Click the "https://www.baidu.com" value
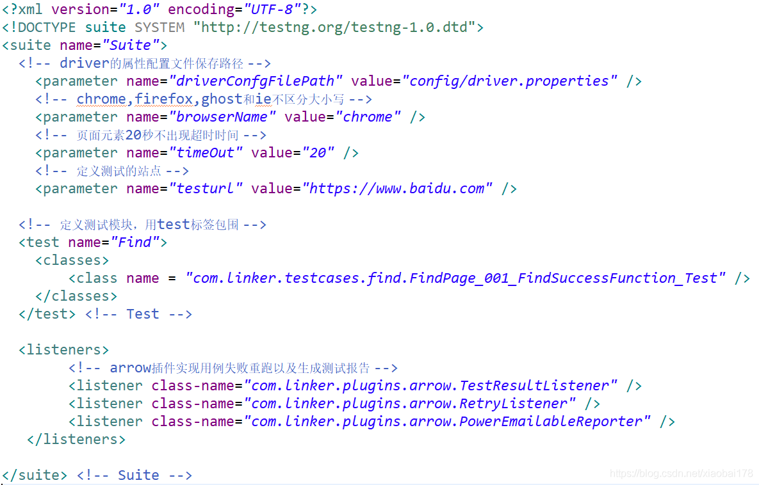Viewport: 759px width, 485px height. (x=397, y=188)
